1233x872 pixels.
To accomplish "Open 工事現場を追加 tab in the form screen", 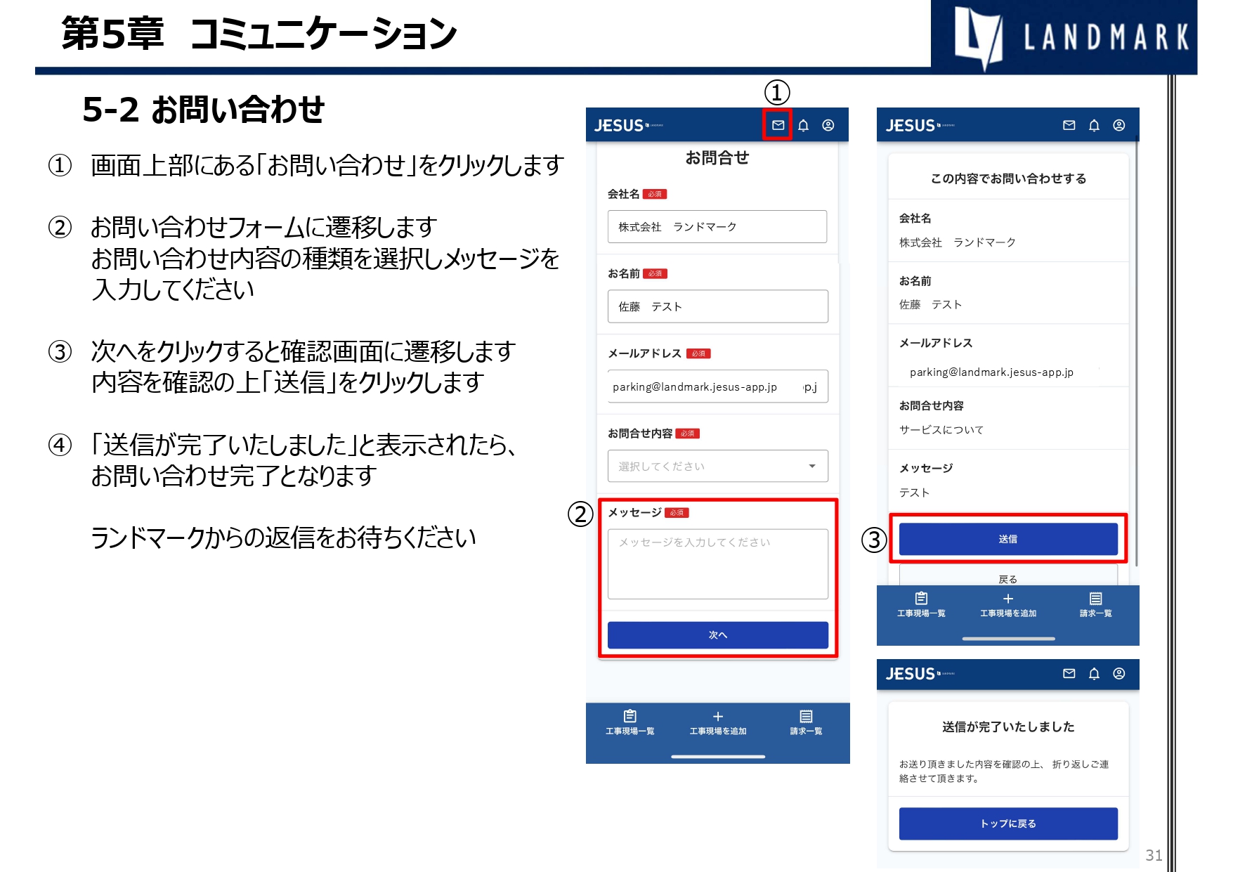I will (x=717, y=722).
